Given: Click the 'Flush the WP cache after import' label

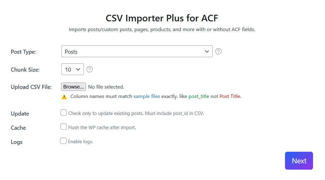Looking at the screenshot, I should coord(102,128).
